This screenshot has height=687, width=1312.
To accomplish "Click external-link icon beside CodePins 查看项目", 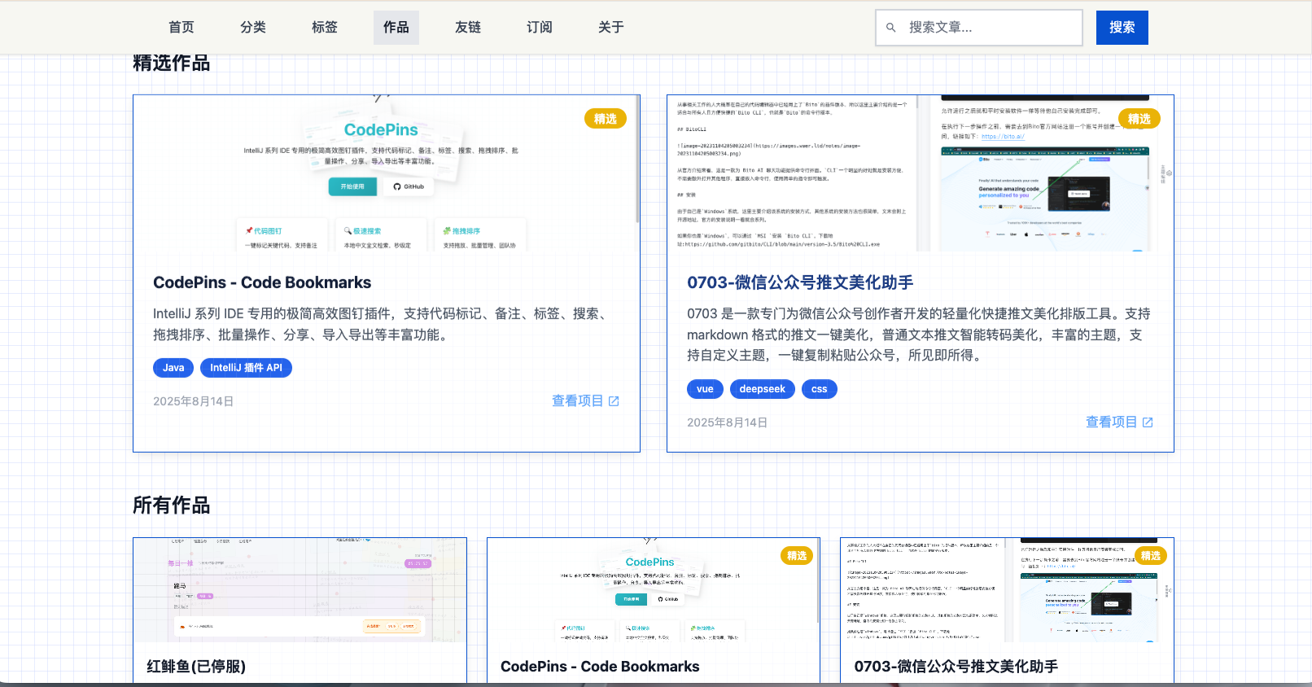I will (614, 401).
